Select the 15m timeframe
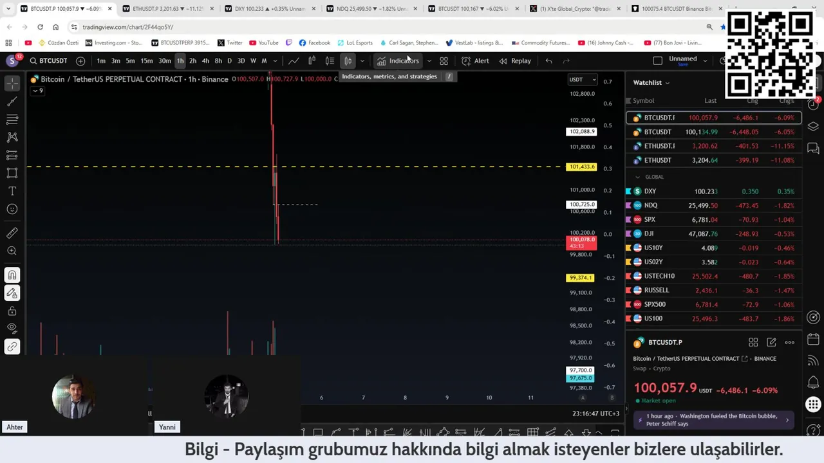The height and width of the screenshot is (463, 824). 147,60
